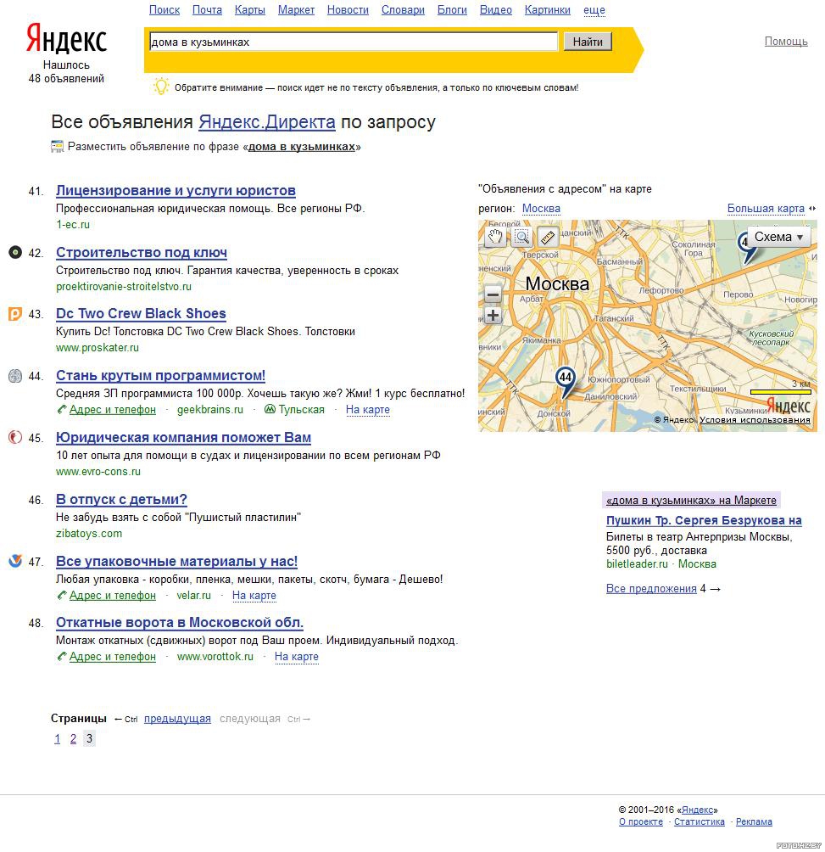Click Адрес и телефон for geekbrains.ru ad
The image size is (825, 852).
click(113, 410)
